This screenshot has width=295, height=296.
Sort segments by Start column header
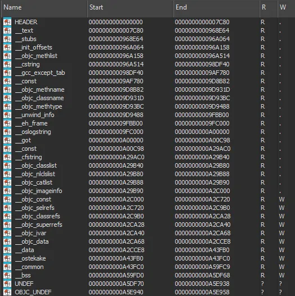(x=130, y=7)
